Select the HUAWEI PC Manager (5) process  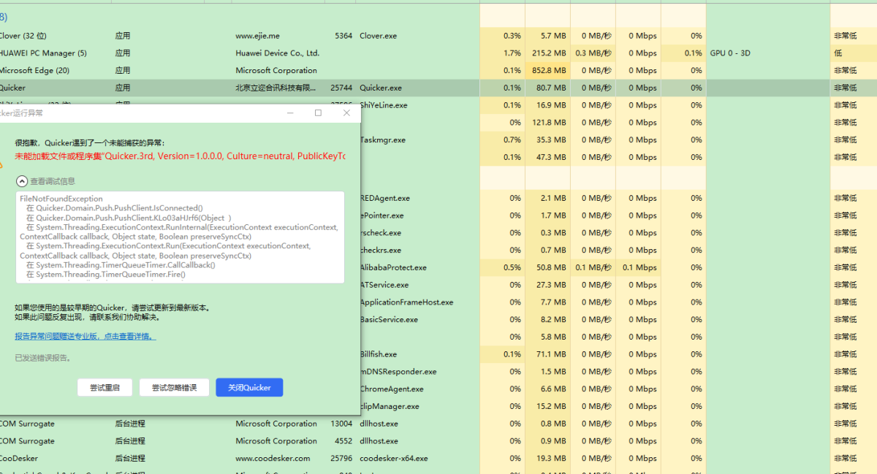tap(43, 53)
